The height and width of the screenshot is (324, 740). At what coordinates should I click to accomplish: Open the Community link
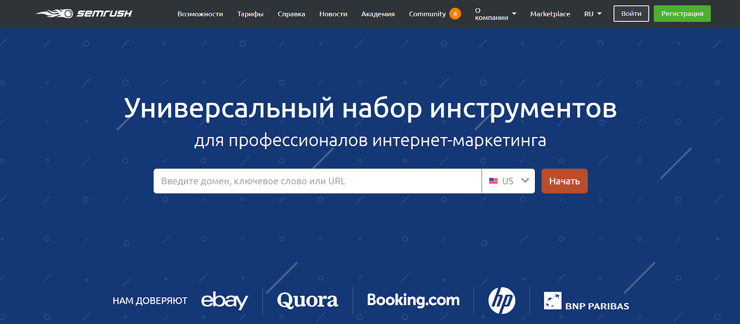tap(427, 14)
